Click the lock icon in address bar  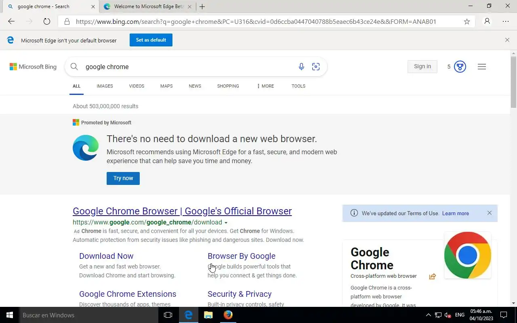tap(67, 21)
